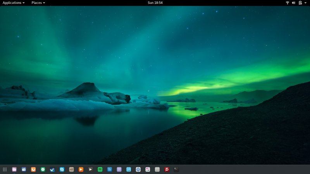Launch the blue camera screenshot app
This screenshot has width=310, height=174.
point(24,169)
